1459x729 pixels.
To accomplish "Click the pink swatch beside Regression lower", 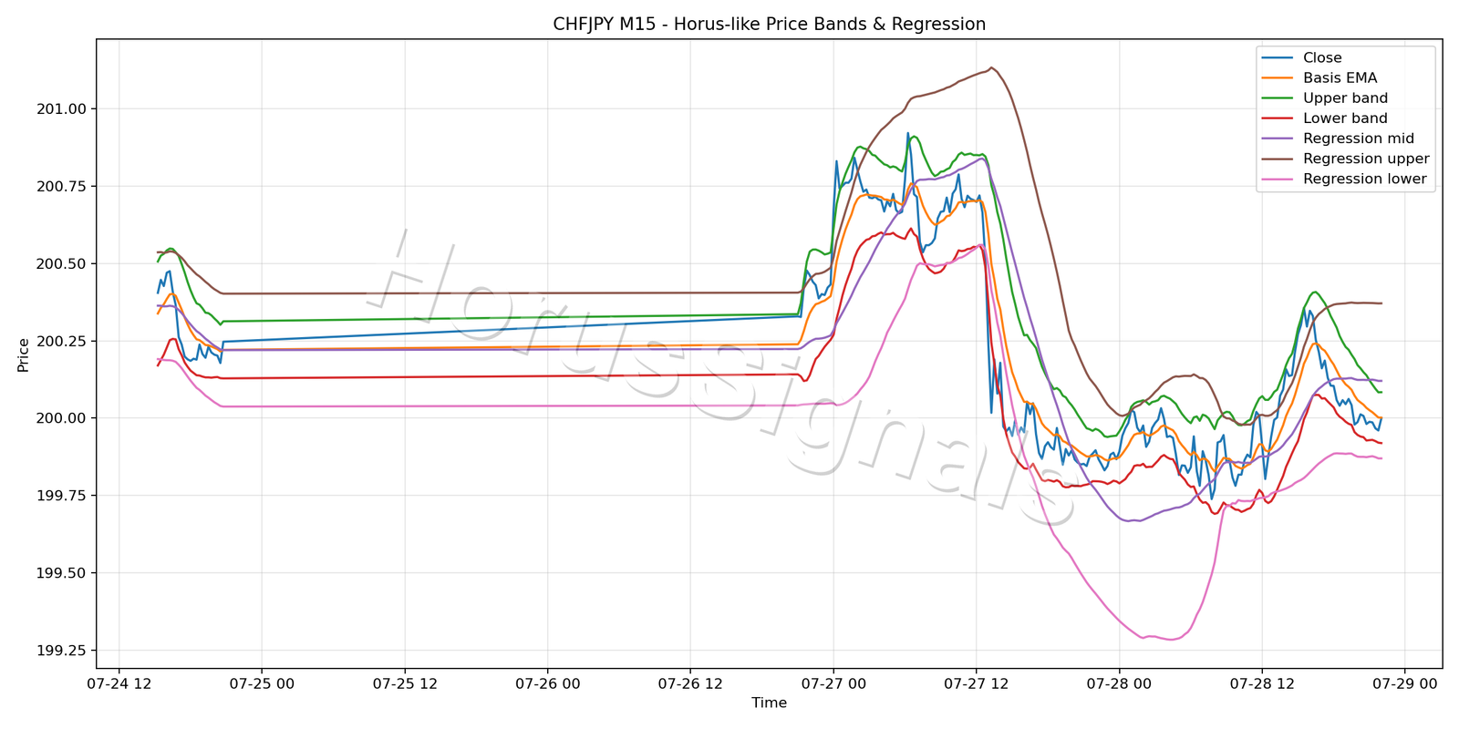I will point(1278,179).
